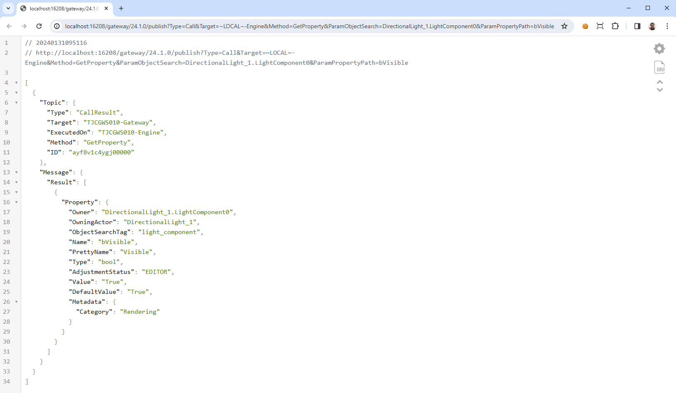Viewport: 676px width, 393px height.
Task: Open the Chrome three-dot menu
Action: (667, 26)
